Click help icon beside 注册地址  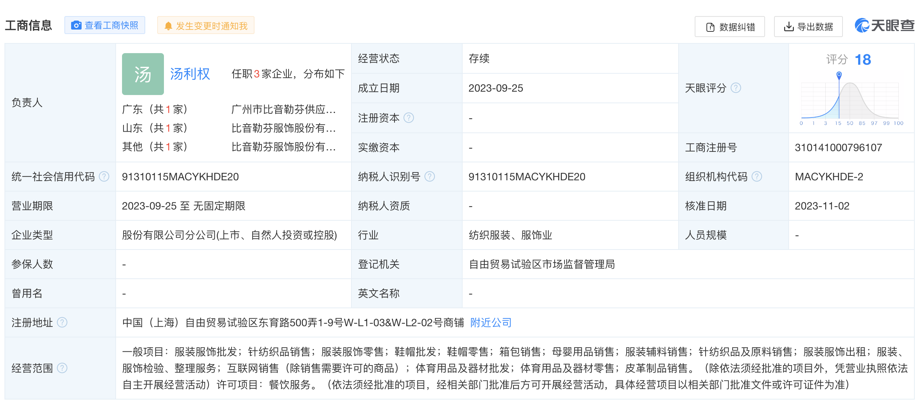point(62,322)
